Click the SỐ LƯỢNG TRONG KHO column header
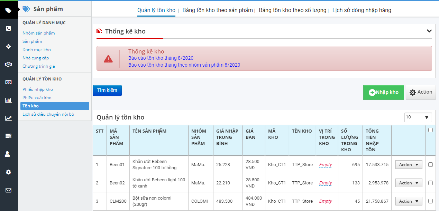Image resolution: width=439 pixels, height=211 pixels. pyautogui.click(x=350, y=140)
